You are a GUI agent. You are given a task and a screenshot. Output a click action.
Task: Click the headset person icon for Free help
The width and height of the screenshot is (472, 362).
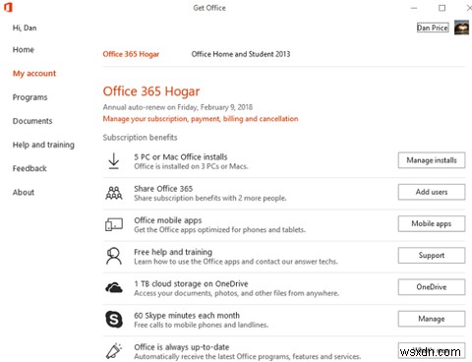(x=114, y=256)
